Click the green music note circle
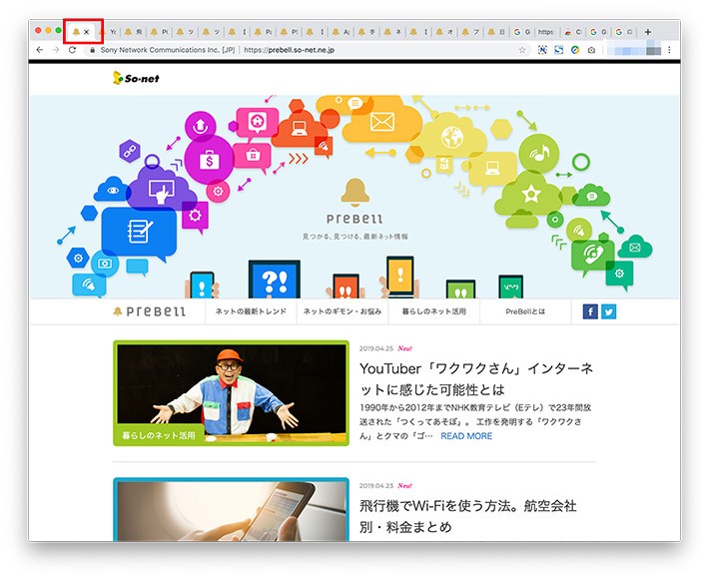The height and width of the screenshot is (579, 709). (x=538, y=153)
